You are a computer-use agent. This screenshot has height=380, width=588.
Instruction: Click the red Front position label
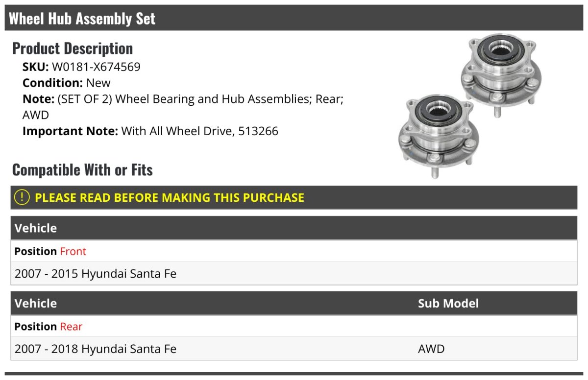point(73,251)
